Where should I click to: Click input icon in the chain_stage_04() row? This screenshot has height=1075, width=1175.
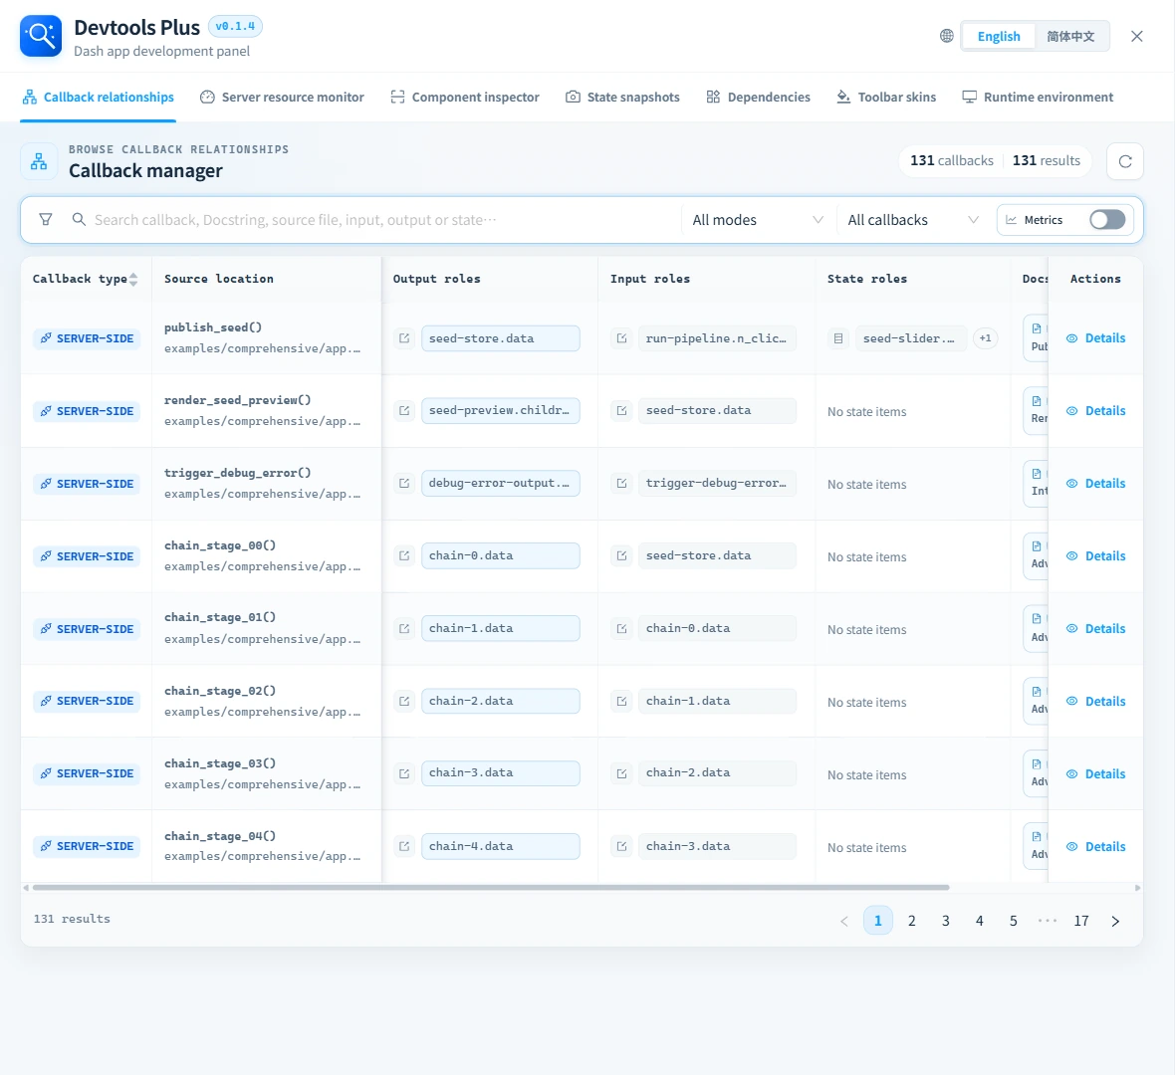[621, 846]
